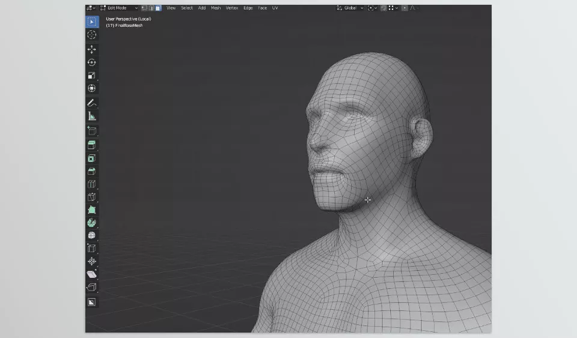The height and width of the screenshot is (338, 577).
Task: Toggle proportional editing in header
Action: pos(405,8)
